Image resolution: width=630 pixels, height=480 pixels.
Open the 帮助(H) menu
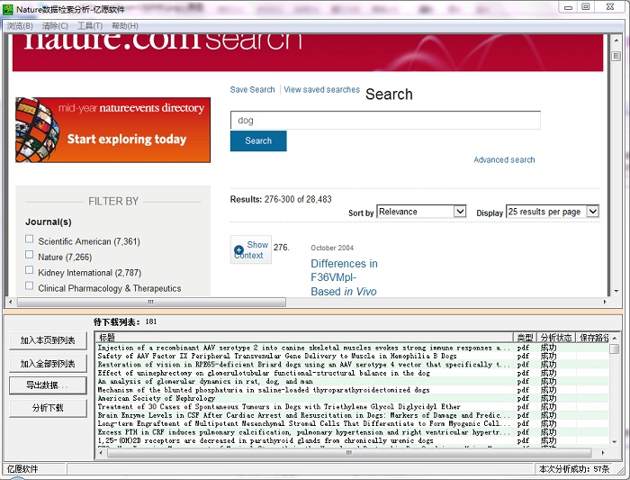point(125,26)
